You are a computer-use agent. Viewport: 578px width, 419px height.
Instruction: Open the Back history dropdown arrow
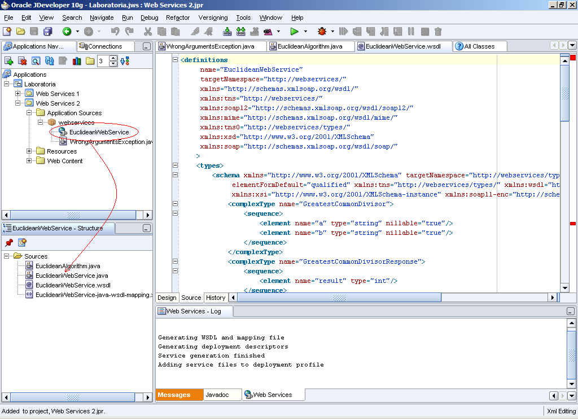[x=77, y=32]
